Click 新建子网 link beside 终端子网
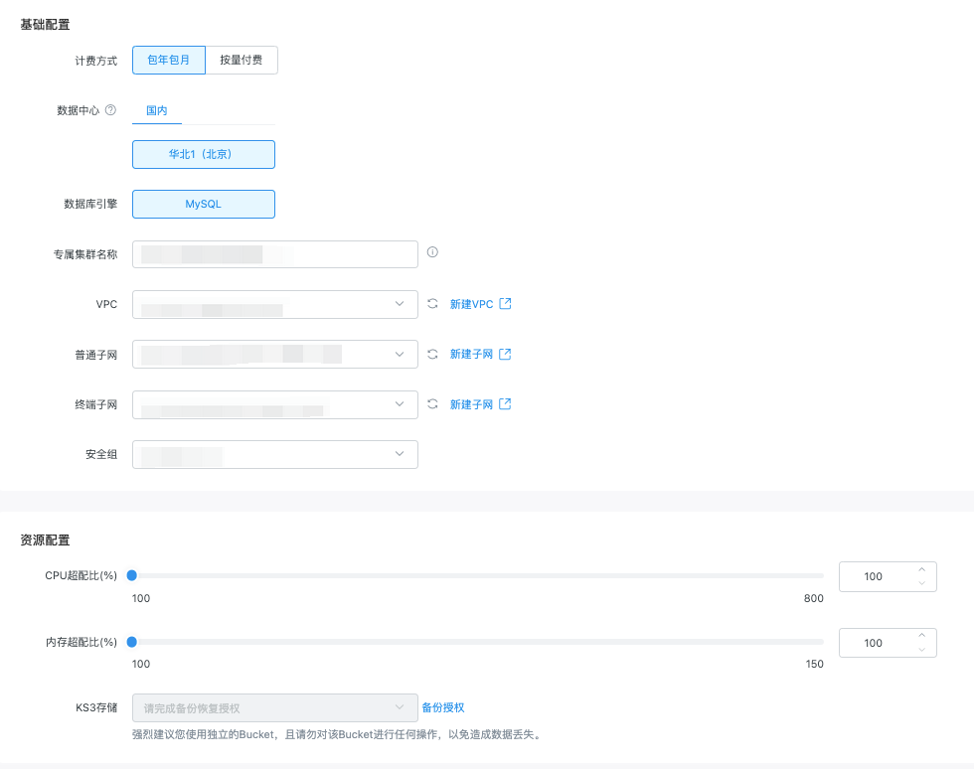Screen dimensions: 974x769 (x=471, y=404)
